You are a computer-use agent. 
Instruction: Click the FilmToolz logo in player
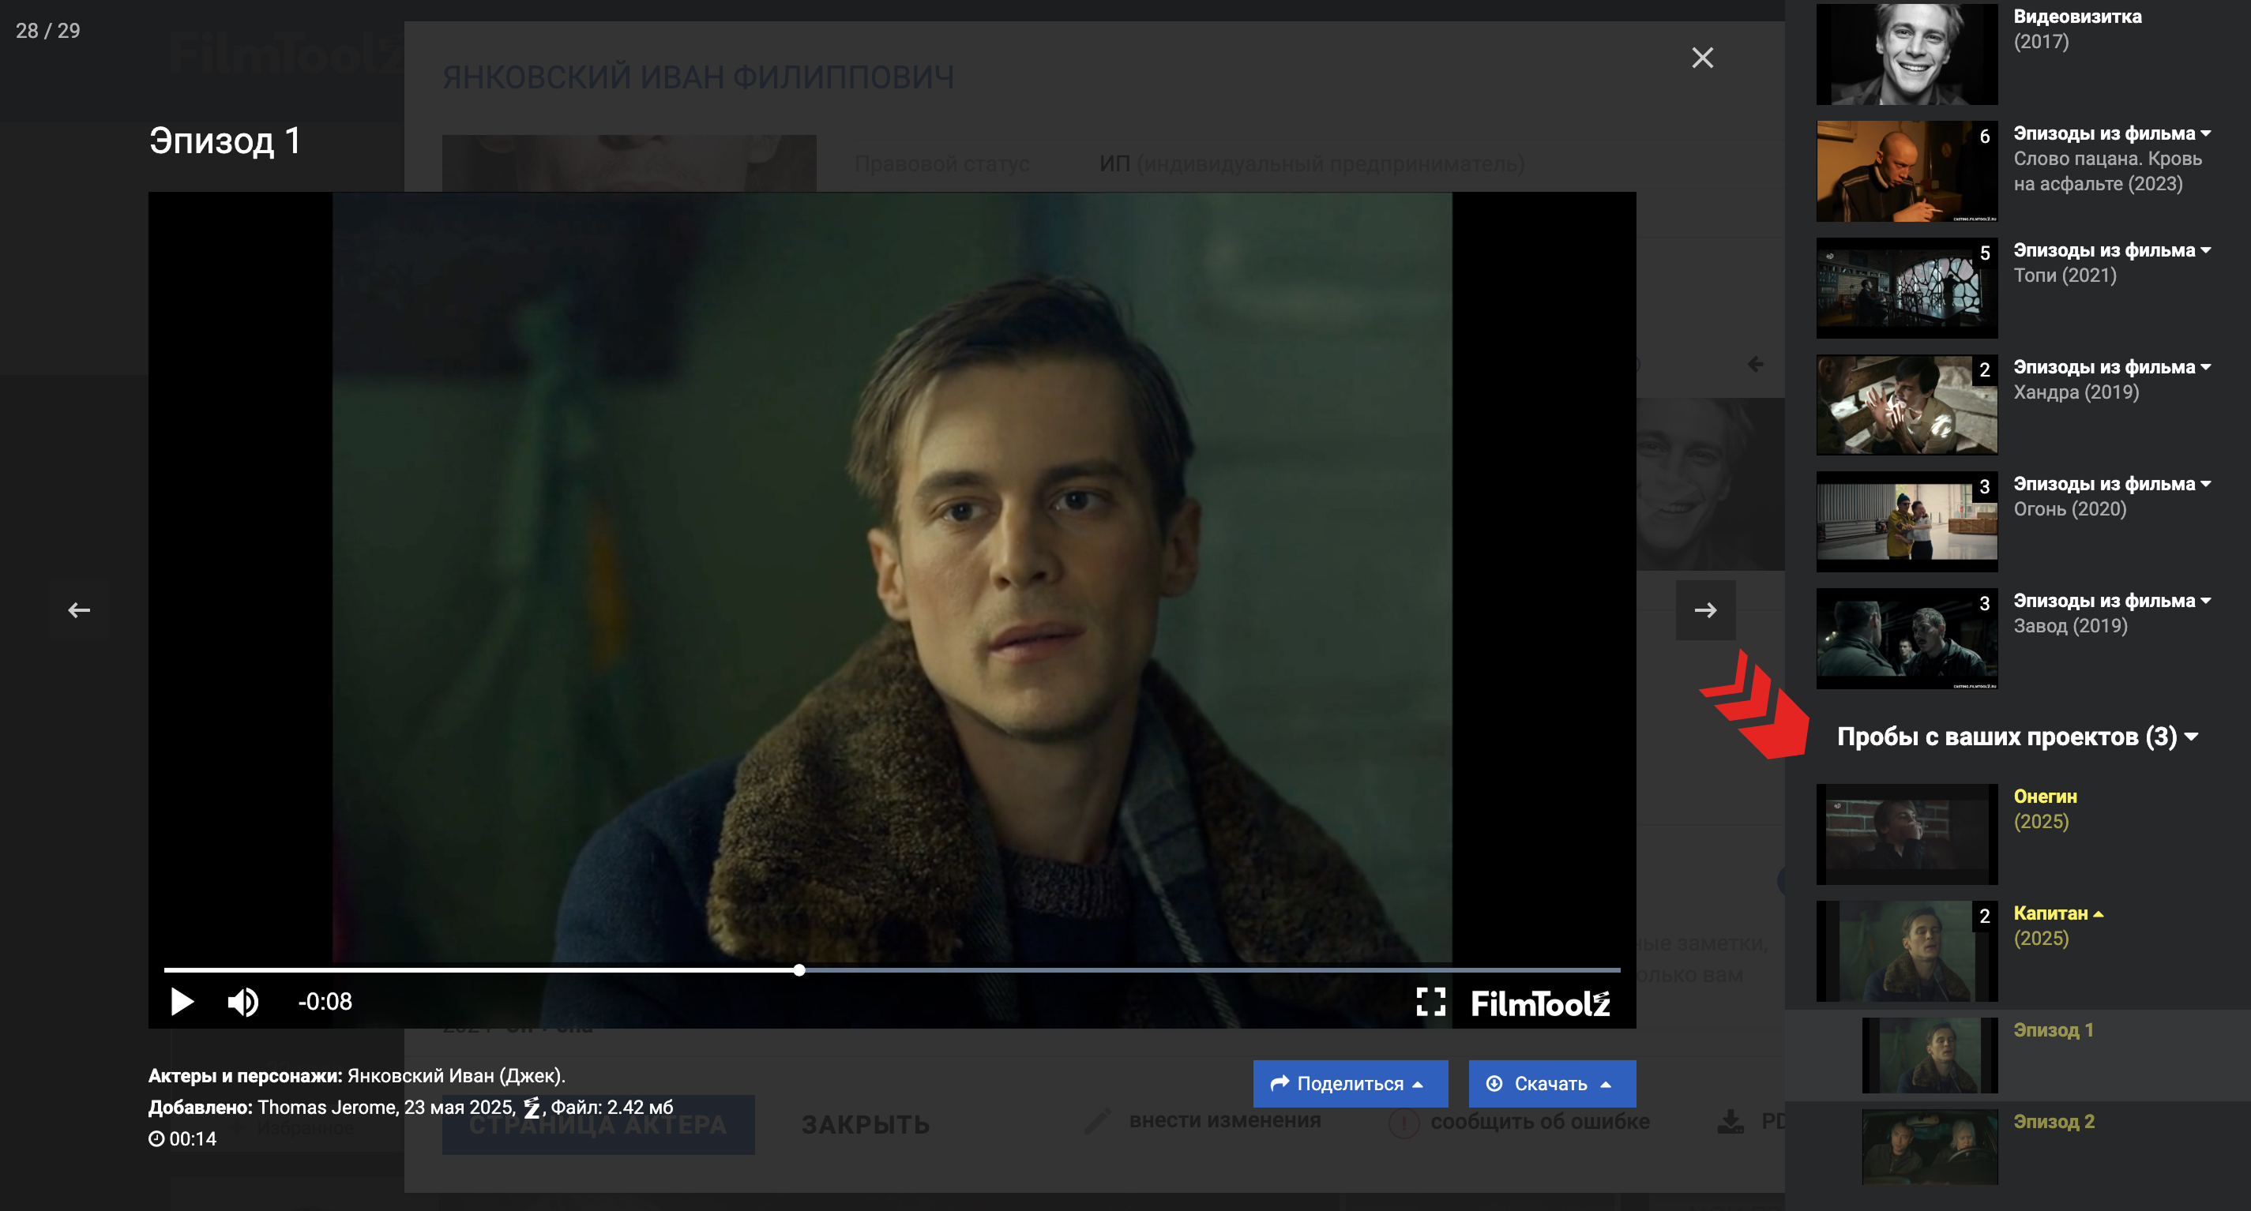pyautogui.click(x=1539, y=1003)
